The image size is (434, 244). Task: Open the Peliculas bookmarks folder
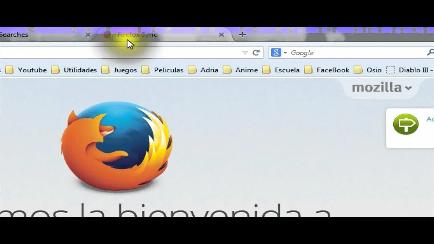coord(162,70)
